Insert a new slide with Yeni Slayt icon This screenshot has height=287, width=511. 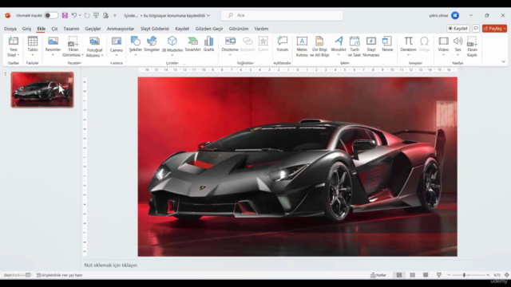click(14, 41)
